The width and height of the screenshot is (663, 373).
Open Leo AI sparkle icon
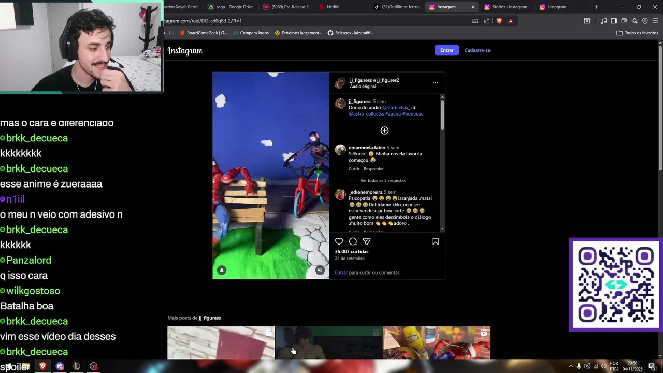(x=635, y=21)
